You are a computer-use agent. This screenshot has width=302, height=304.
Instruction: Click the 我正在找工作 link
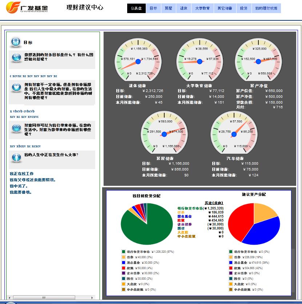pyautogui.click(x=21, y=174)
